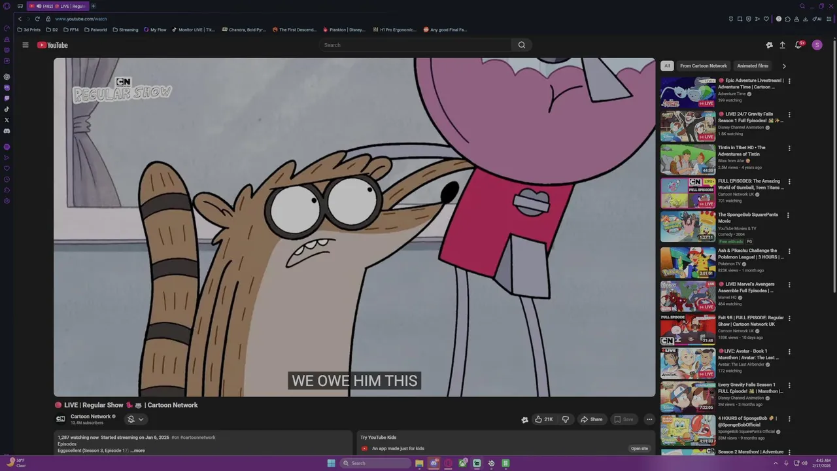This screenshot has height=471, width=837.
Task: Click the Share button
Action: click(592, 419)
